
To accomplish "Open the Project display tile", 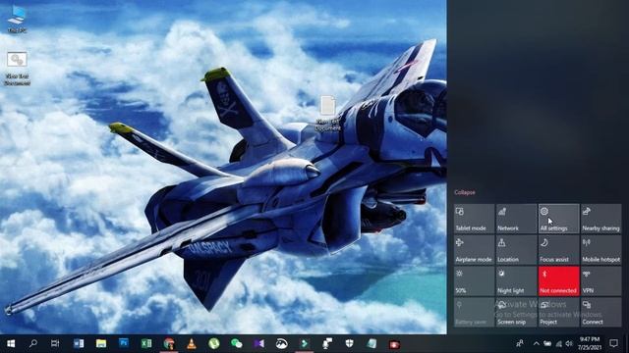I will (x=558, y=312).
